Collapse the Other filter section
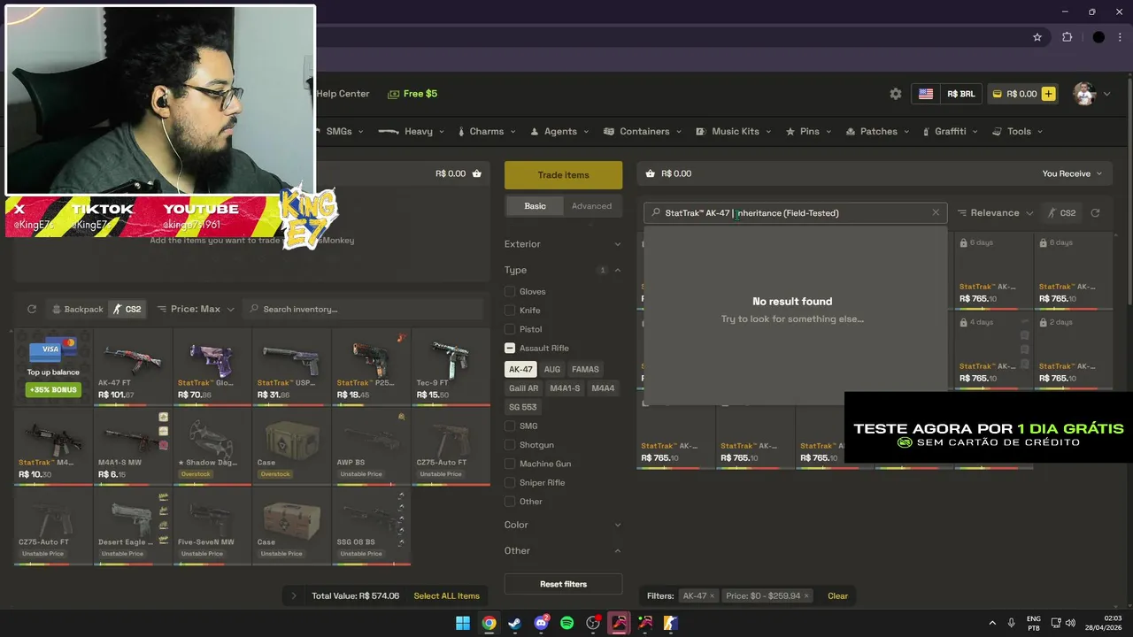Viewport: 1133px width, 637px height. pos(563,550)
